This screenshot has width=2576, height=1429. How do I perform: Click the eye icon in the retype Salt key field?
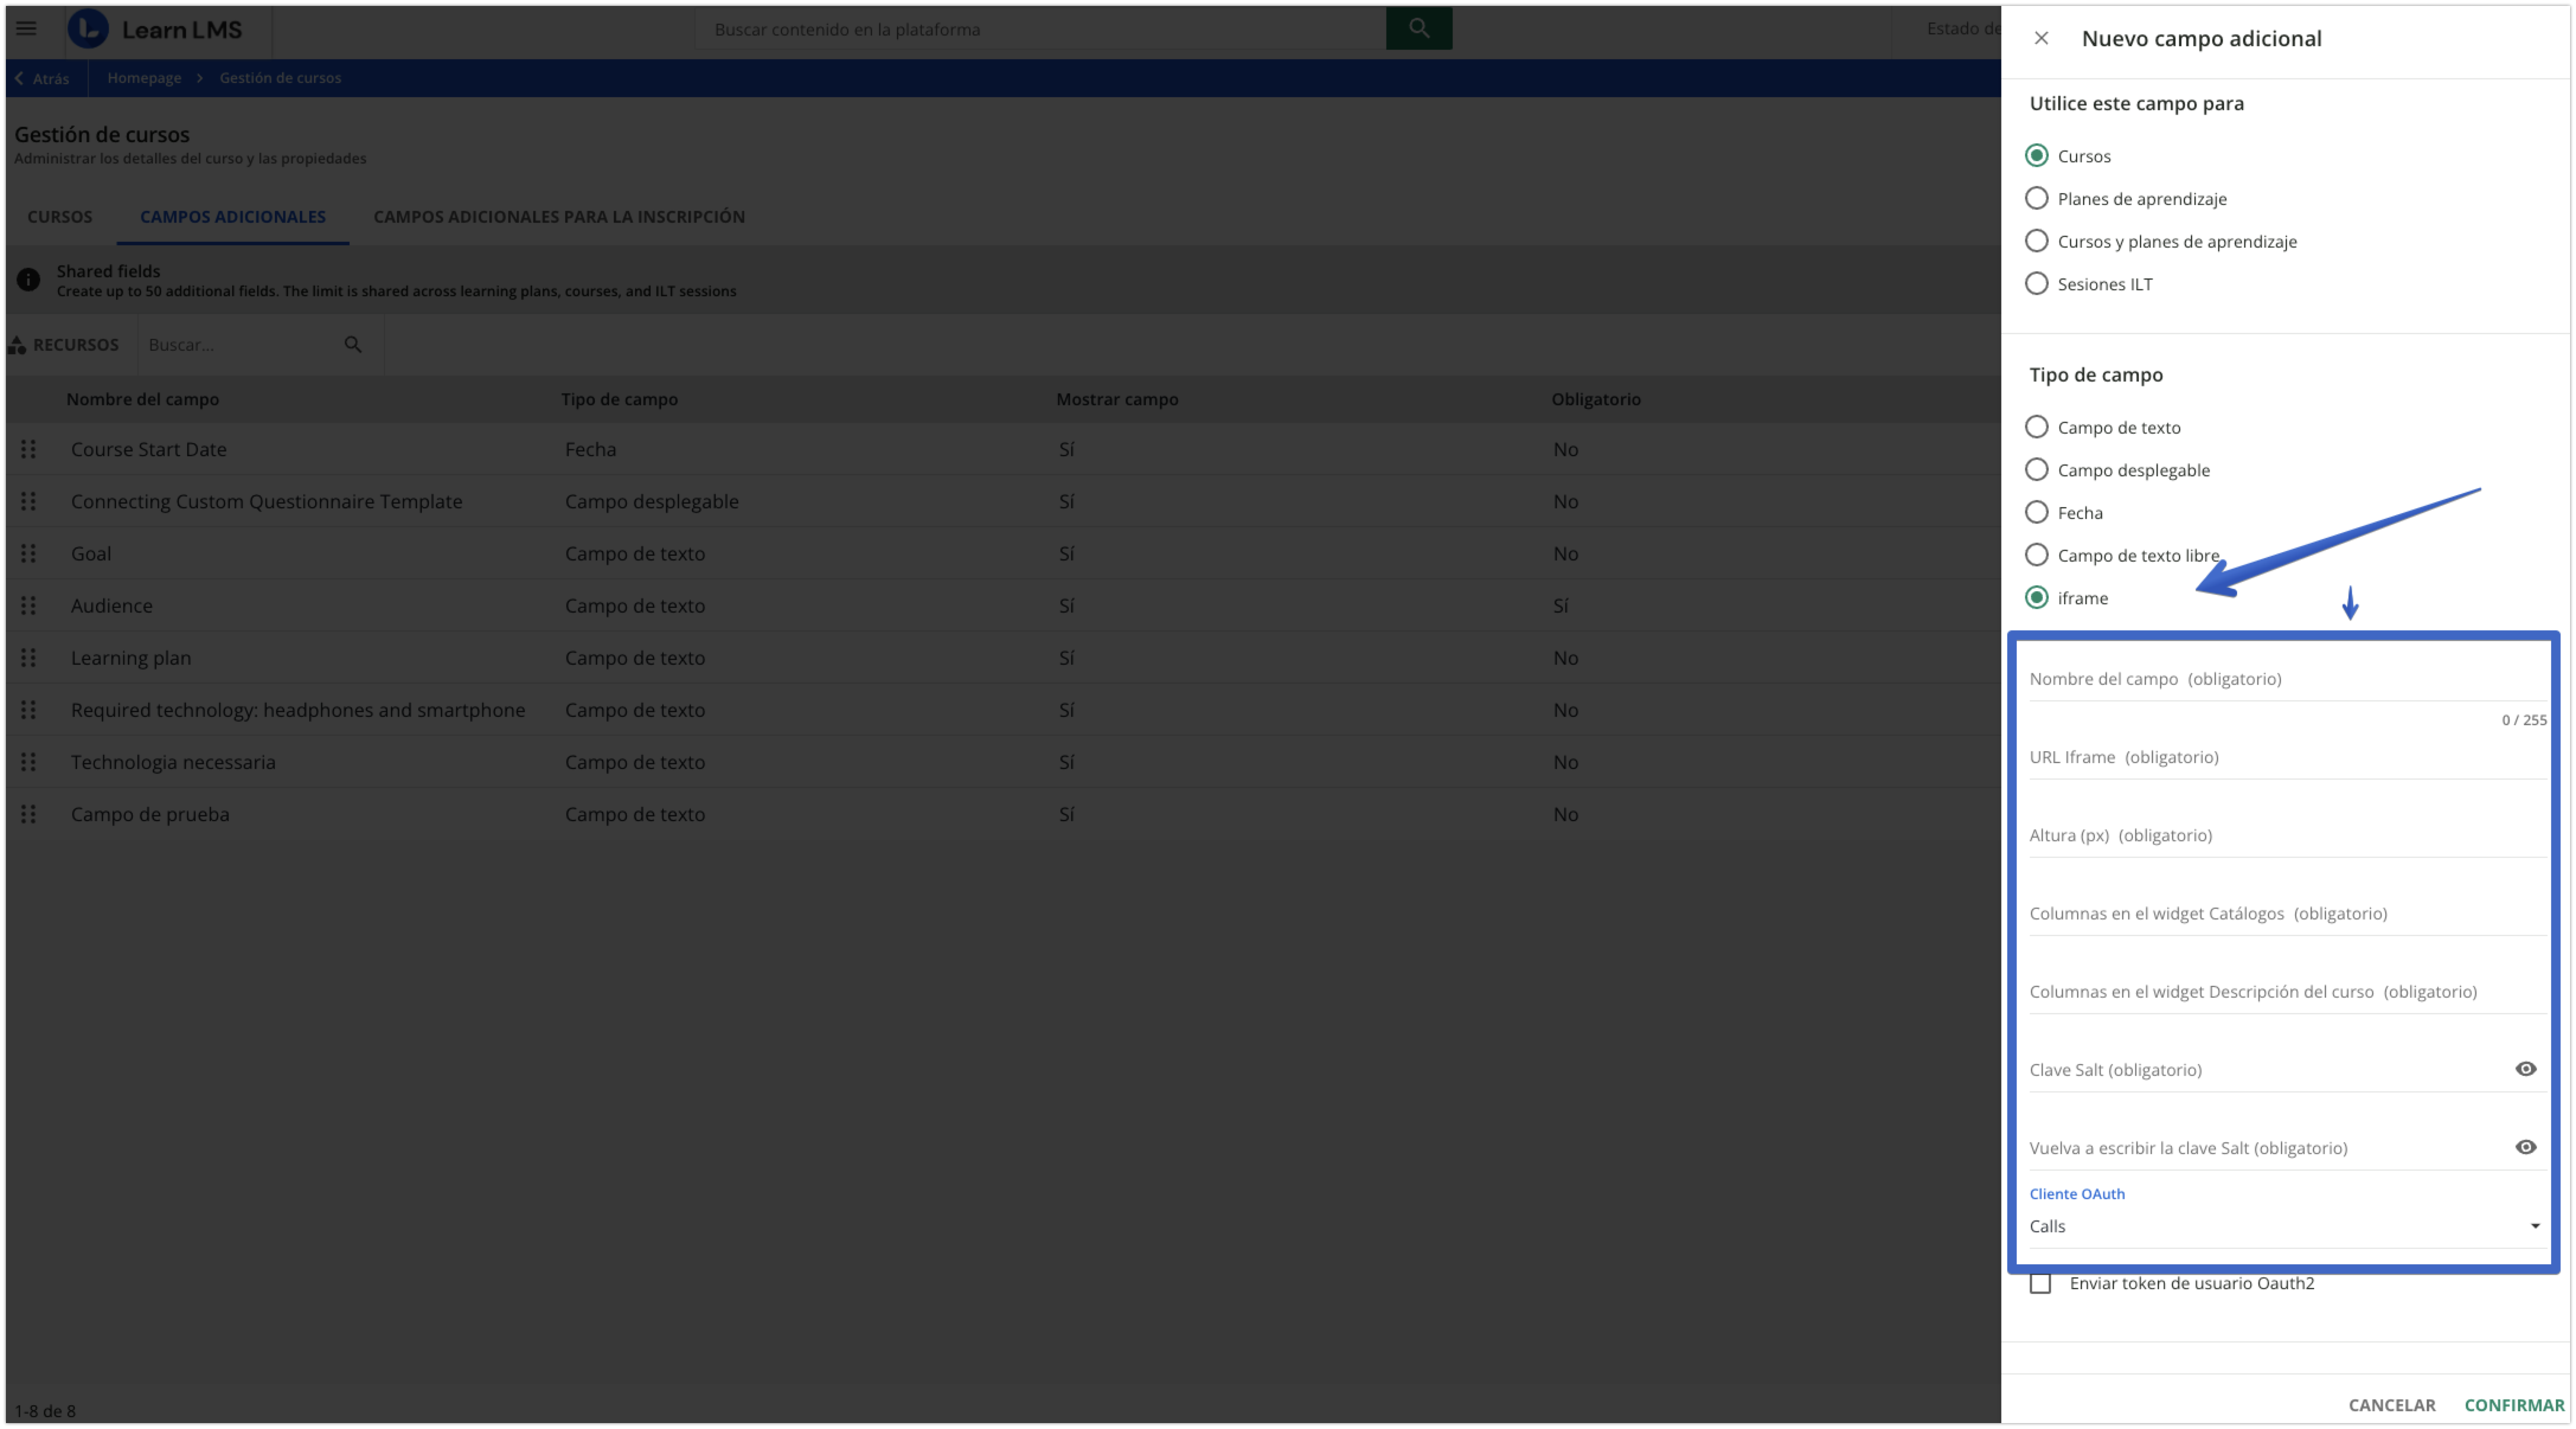(x=2525, y=1147)
